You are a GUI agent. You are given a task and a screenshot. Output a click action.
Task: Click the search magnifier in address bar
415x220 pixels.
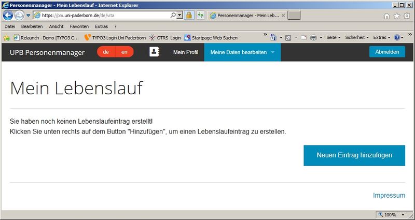tap(173, 16)
